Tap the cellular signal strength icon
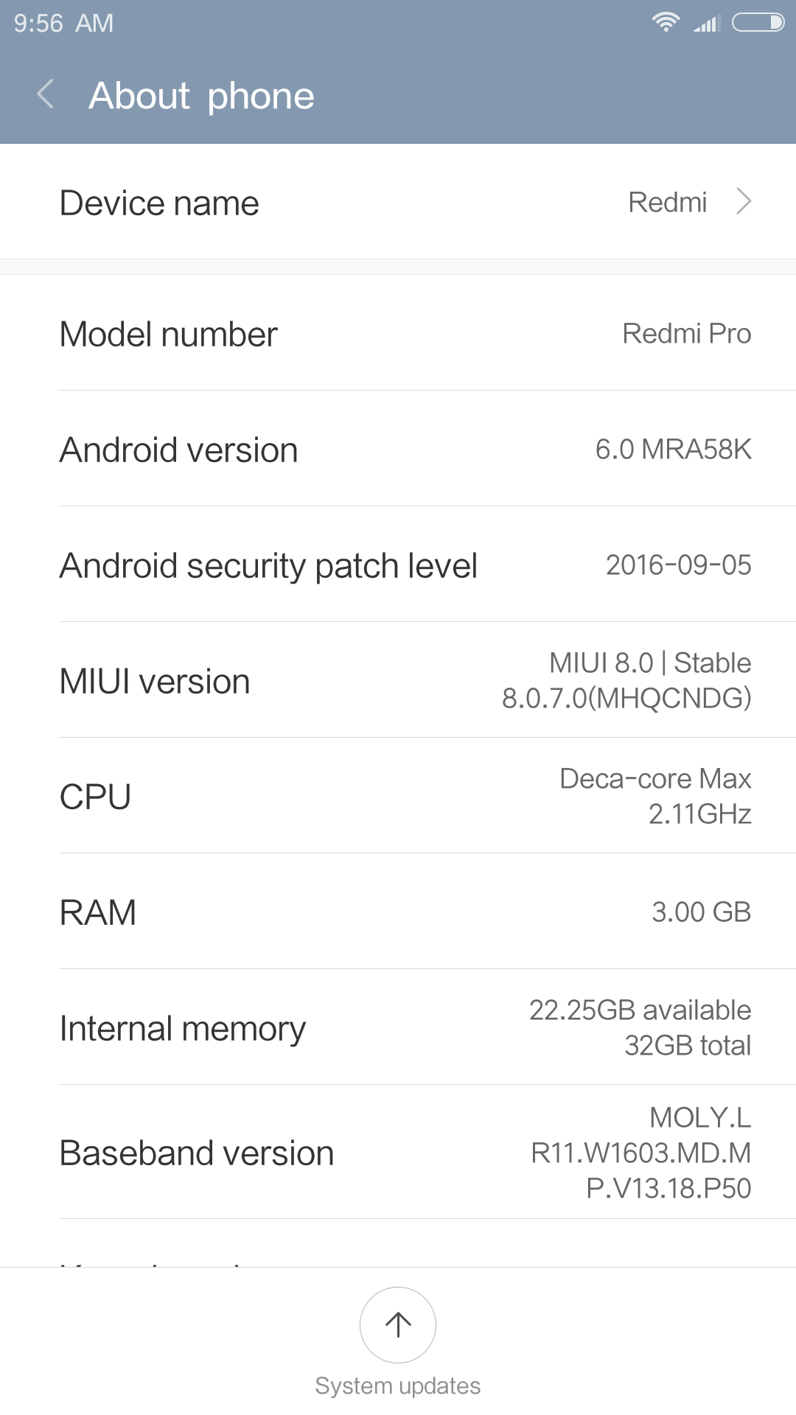 [x=706, y=24]
